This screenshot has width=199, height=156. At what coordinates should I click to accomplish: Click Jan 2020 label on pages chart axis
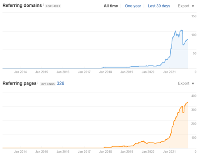(x=148, y=152)
